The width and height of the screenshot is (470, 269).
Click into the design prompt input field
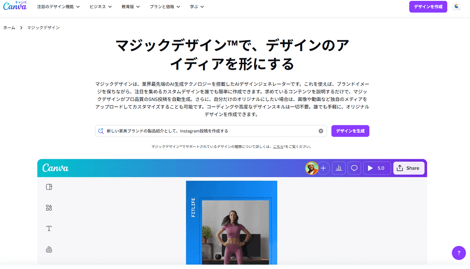(x=211, y=131)
